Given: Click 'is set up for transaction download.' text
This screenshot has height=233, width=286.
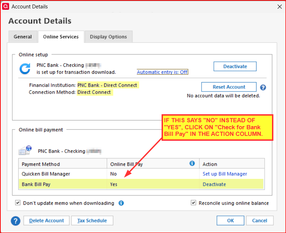Looking at the screenshot, I should pyautogui.click(x=76, y=72).
